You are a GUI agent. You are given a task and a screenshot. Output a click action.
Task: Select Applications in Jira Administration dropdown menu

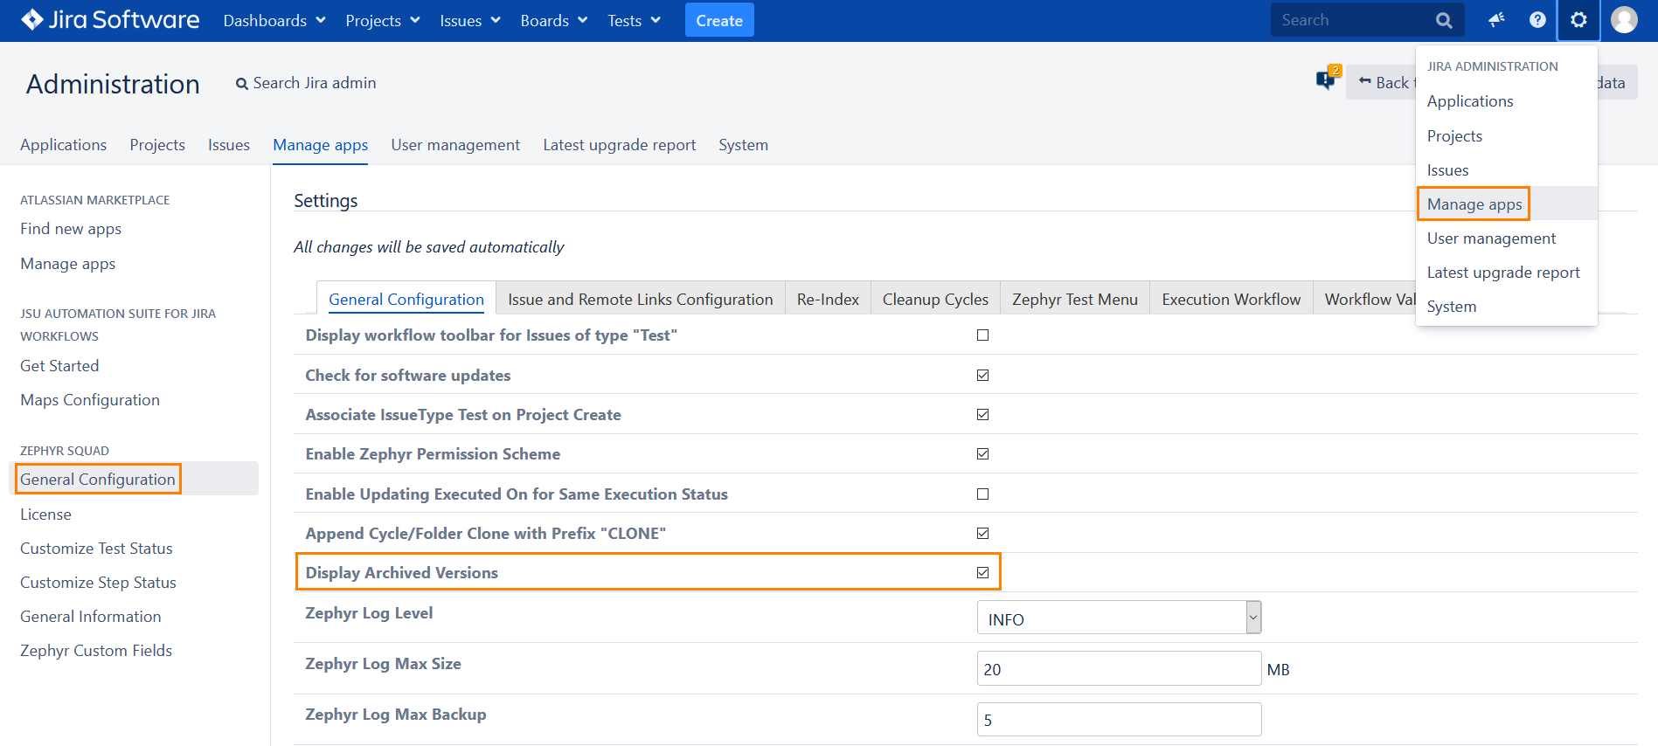[x=1507, y=101]
